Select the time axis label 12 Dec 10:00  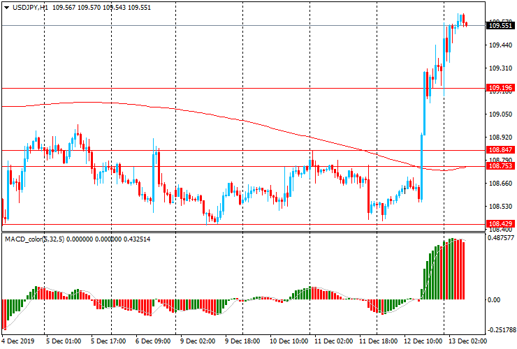[423, 341]
